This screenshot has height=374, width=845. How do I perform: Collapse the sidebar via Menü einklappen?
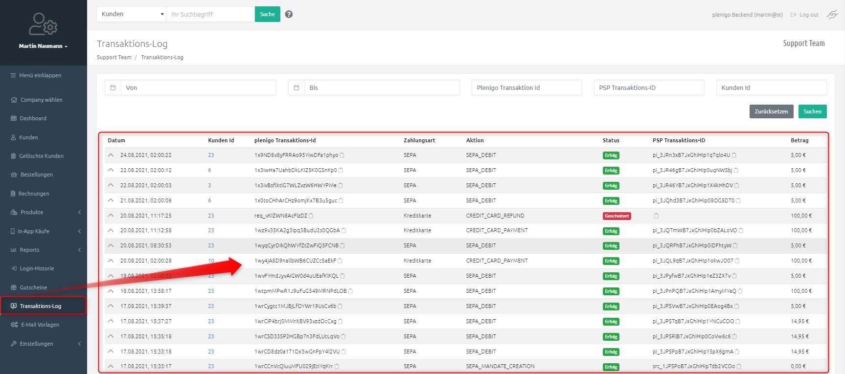36,75
